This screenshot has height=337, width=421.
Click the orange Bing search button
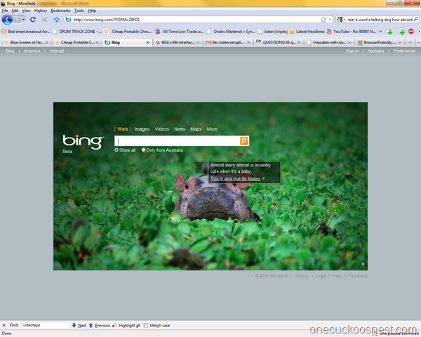[x=243, y=141]
